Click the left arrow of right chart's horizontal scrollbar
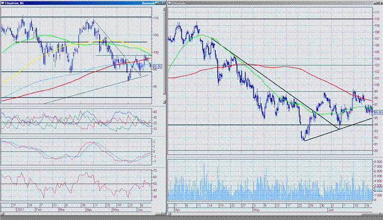This screenshot has height=220, width=383. click(170, 214)
